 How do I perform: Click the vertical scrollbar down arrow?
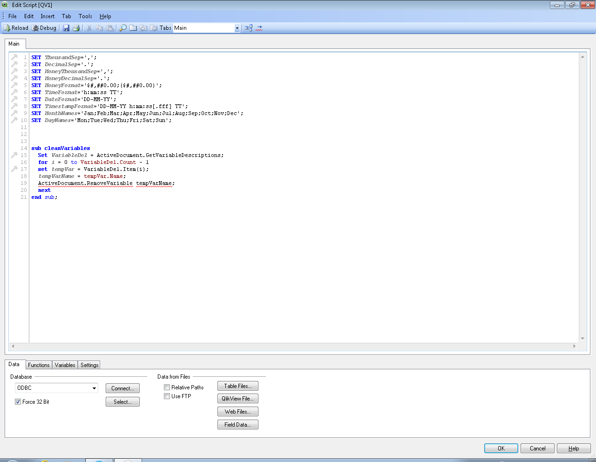(x=582, y=339)
